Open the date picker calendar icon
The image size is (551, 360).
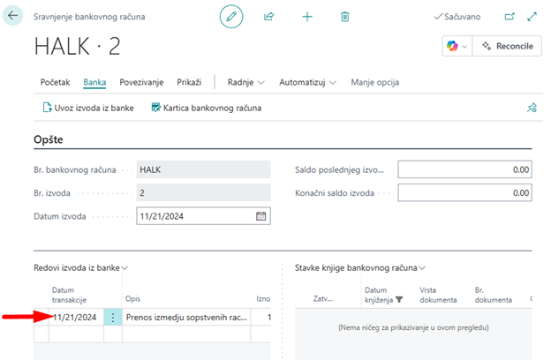click(261, 215)
